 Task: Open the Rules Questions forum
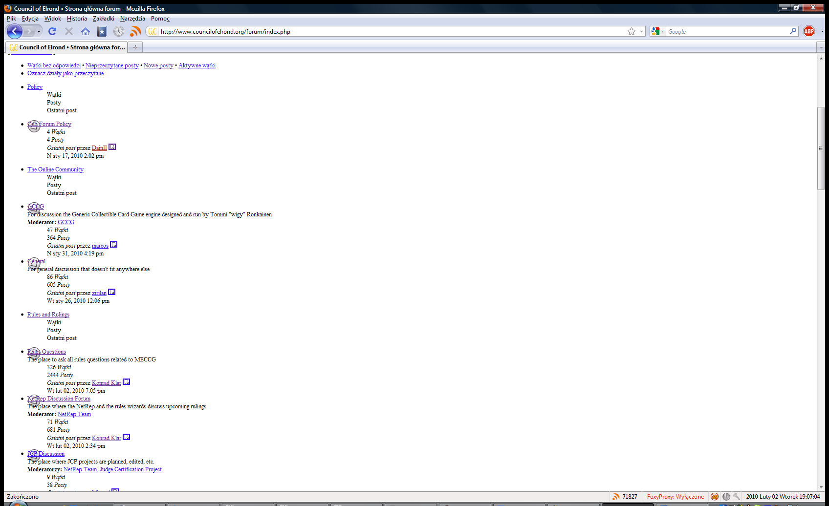pos(46,352)
